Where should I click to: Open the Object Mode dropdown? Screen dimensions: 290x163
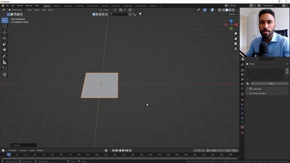17,10
